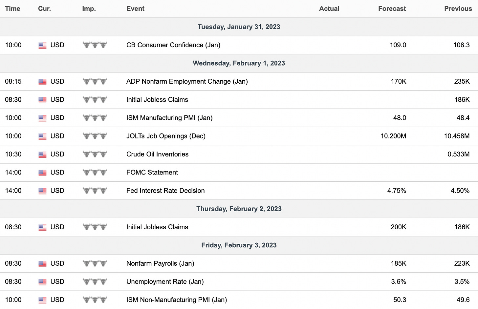Click importance bull icons for ISM Non-Manufacturing PMI
The height and width of the screenshot is (309, 478).
pos(95,300)
